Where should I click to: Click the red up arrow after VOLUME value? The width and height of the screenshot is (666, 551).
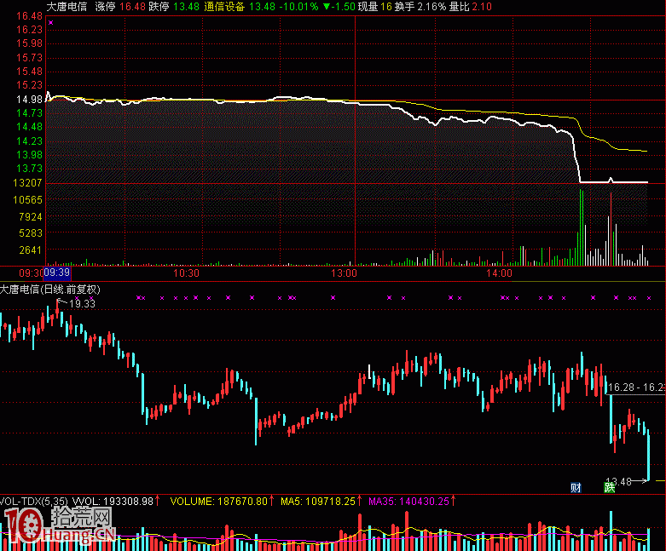tap(272, 502)
